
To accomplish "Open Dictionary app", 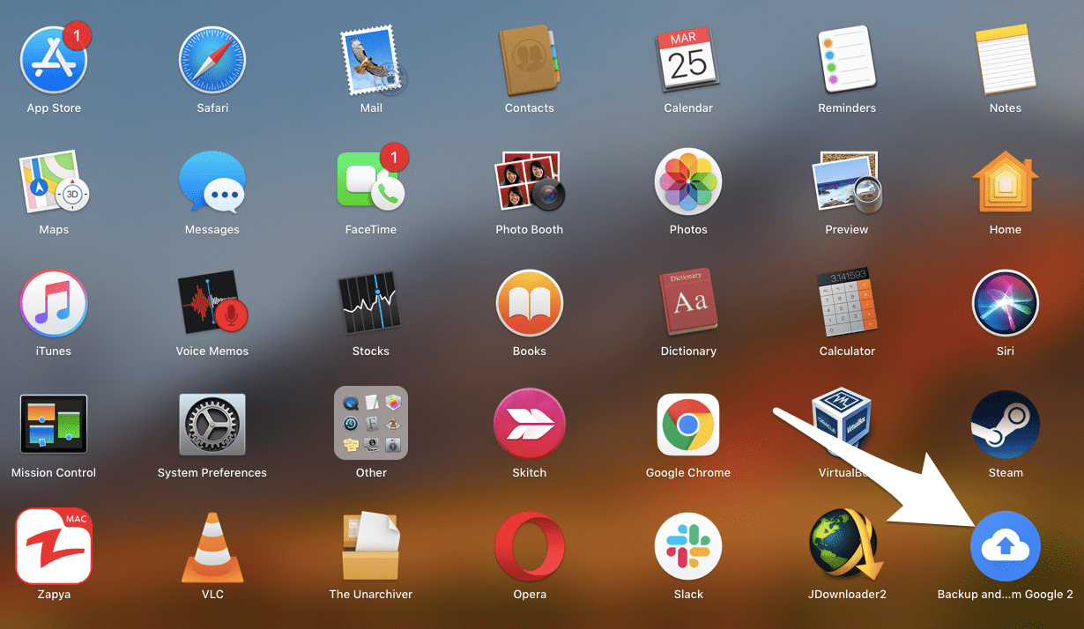I will click(x=688, y=302).
